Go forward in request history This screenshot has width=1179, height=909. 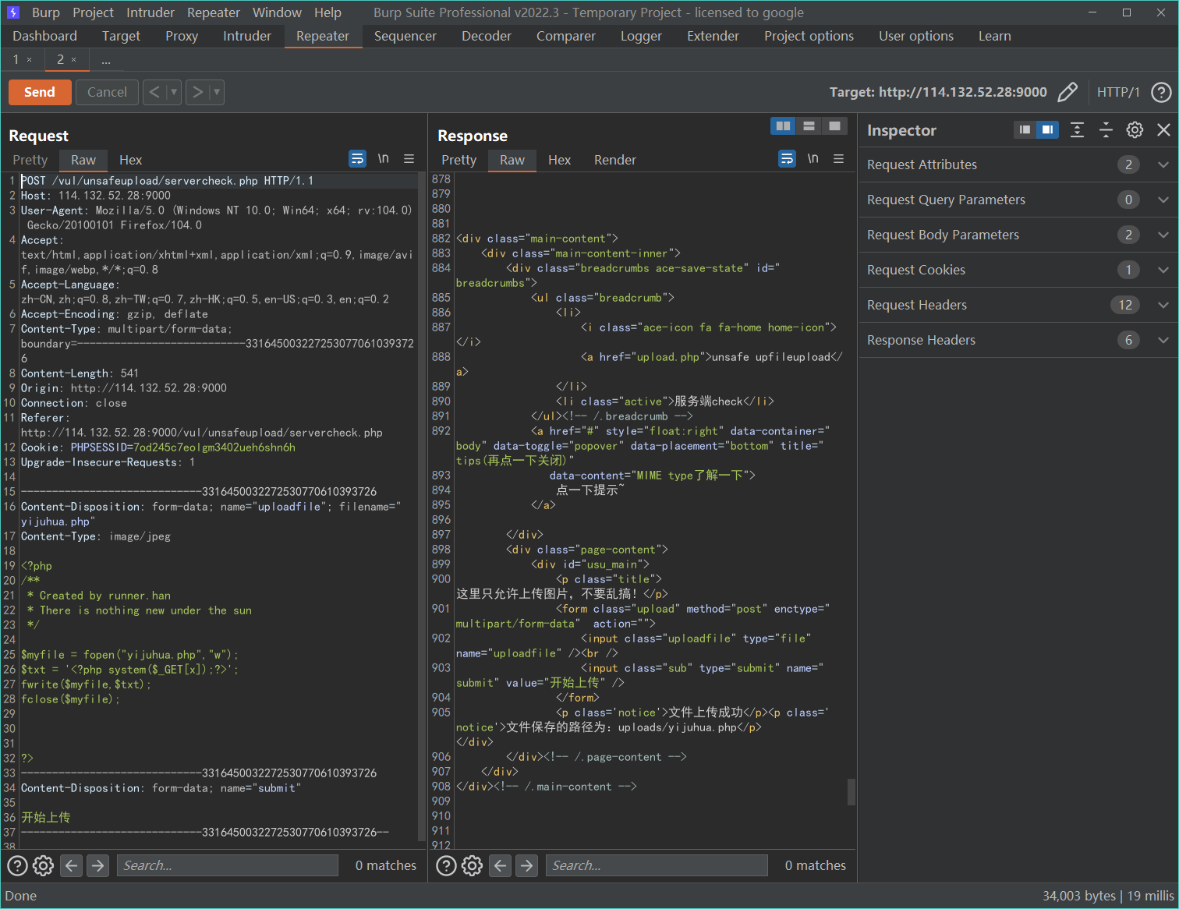(x=198, y=92)
